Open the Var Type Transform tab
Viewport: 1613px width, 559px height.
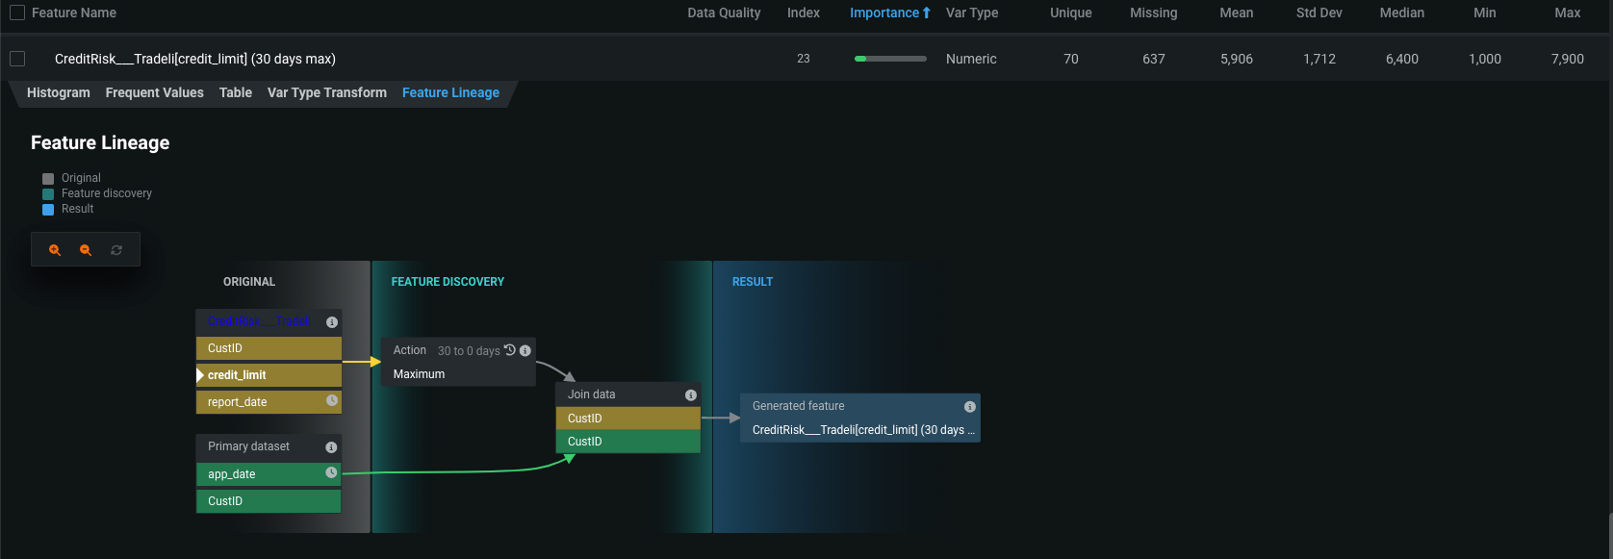point(326,92)
